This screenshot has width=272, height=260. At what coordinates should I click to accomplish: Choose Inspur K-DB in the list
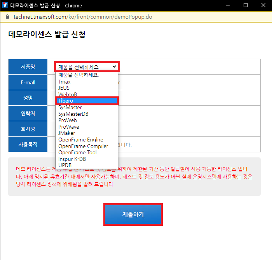(87, 159)
